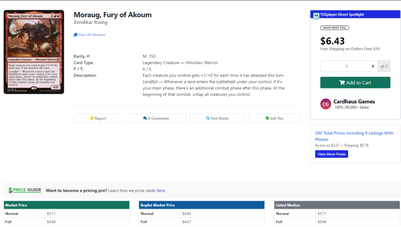Click the P / T value 6 / 6
This screenshot has width=401, height=227.
click(147, 69)
